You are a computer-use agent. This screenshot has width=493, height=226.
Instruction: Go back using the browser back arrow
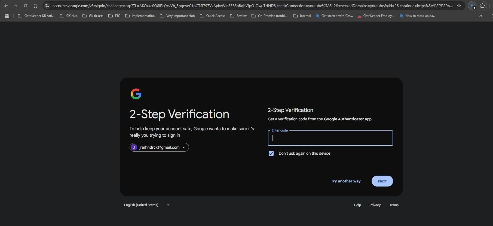(x=6, y=6)
